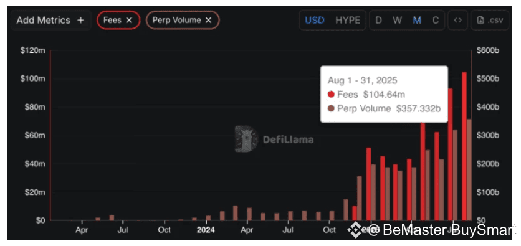Screen dimensions: 521x246
Task: Click the 2024 label on the time axis
Action: click(206, 230)
